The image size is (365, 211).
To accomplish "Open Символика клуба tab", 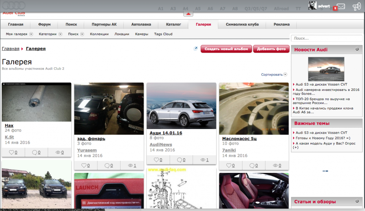I will click(242, 24).
